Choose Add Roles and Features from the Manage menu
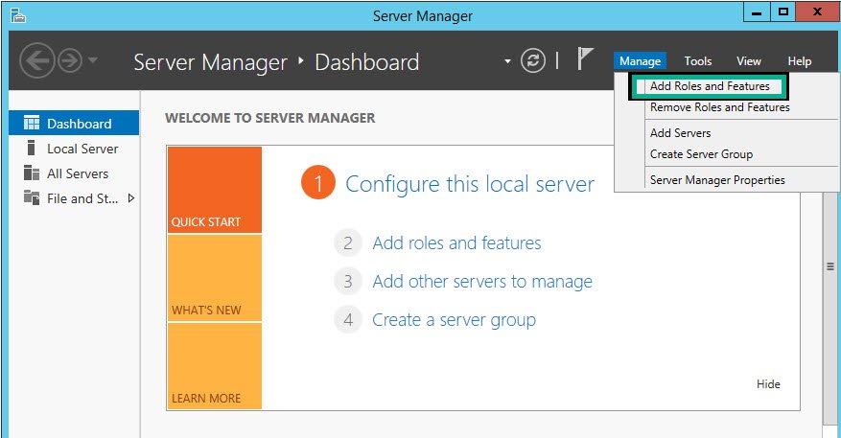Viewport: 841px width, 438px height. tap(709, 86)
